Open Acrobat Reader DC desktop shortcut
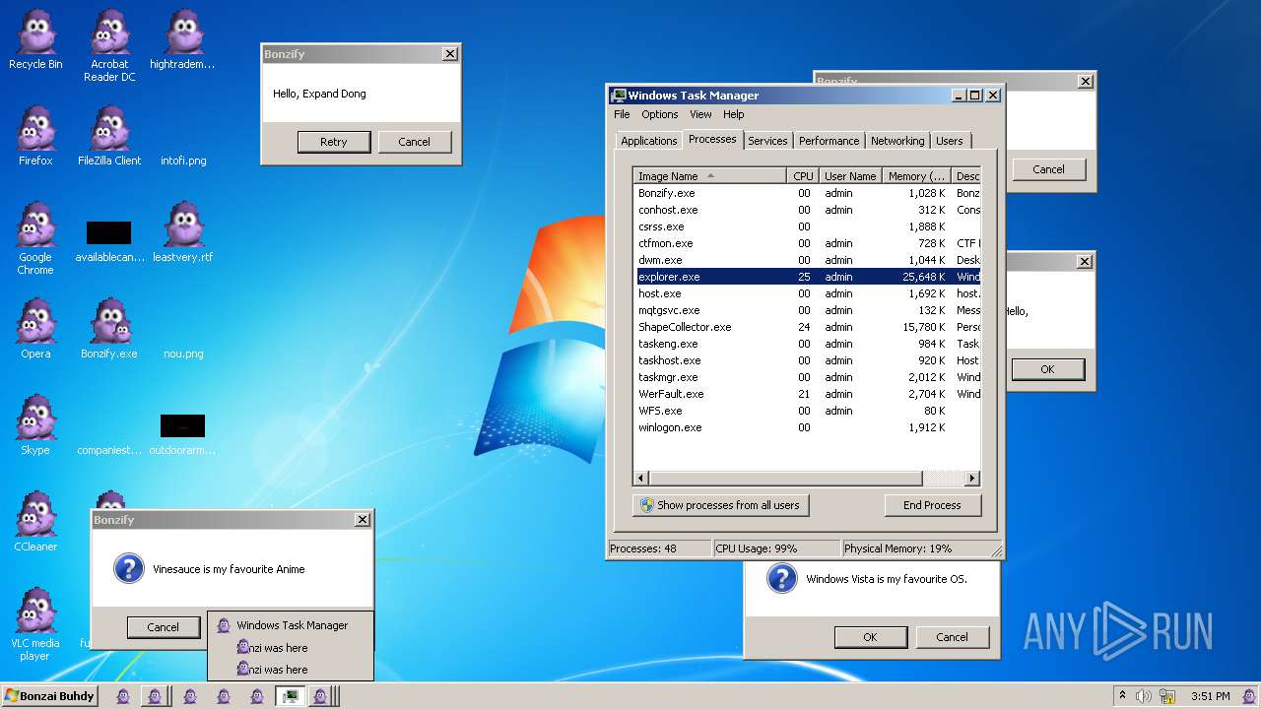1261x709 pixels. pos(109,45)
